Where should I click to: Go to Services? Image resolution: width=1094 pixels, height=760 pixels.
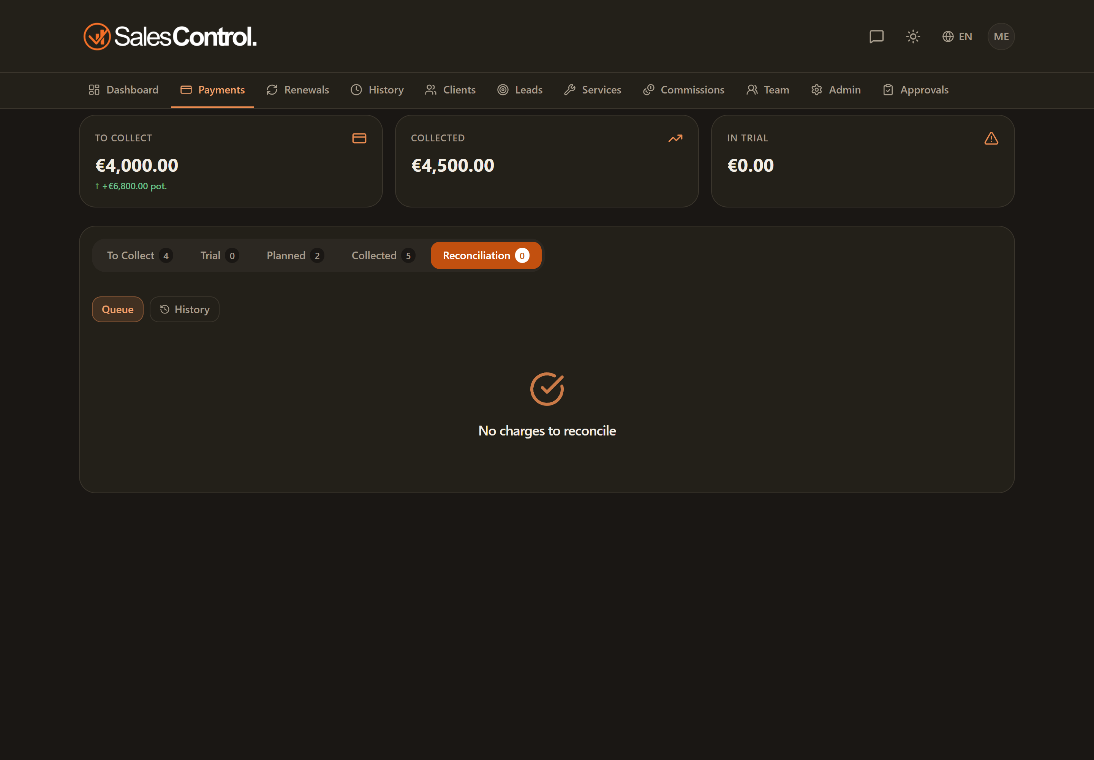(x=592, y=90)
